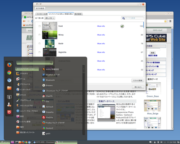Click the logout user icon in favorites

(x=9, y=105)
